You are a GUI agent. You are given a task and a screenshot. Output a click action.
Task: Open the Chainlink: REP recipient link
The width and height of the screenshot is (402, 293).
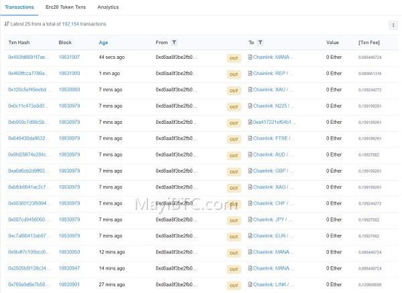tap(273, 73)
